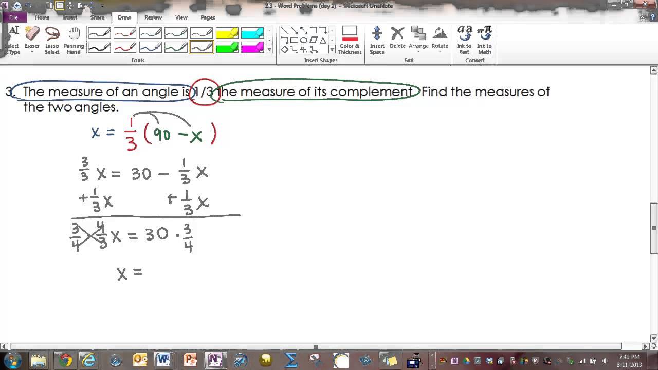
Task: Pick the thin black pen
Action: (99, 33)
